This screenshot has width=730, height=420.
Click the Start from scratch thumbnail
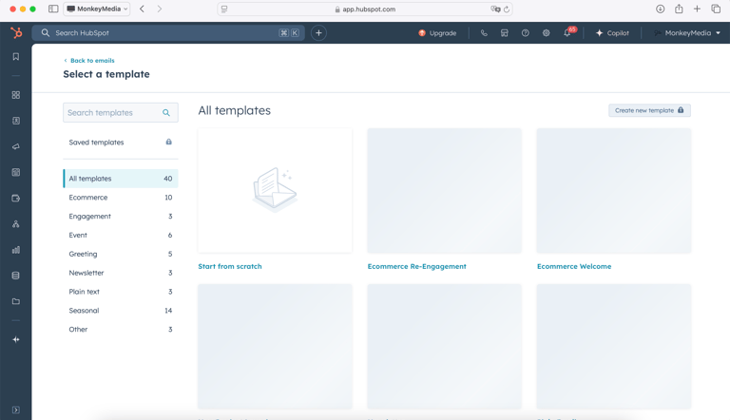[x=275, y=190]
